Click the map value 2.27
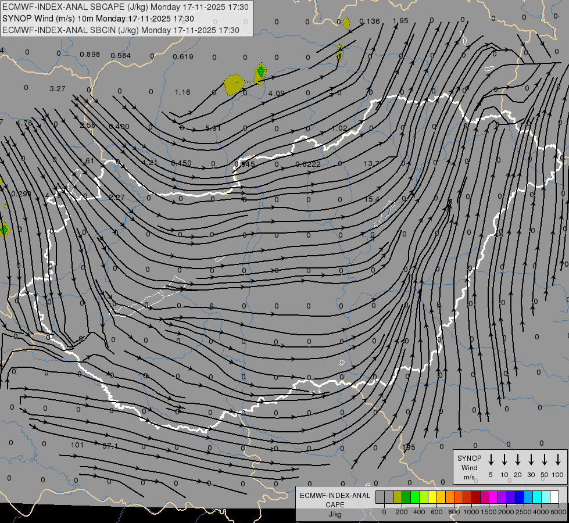569x523 pixels. [x=116, y=198]
